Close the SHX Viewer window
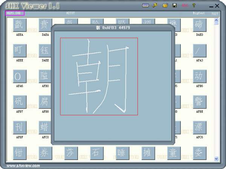The image size is (226, 169). coord(217,6)
